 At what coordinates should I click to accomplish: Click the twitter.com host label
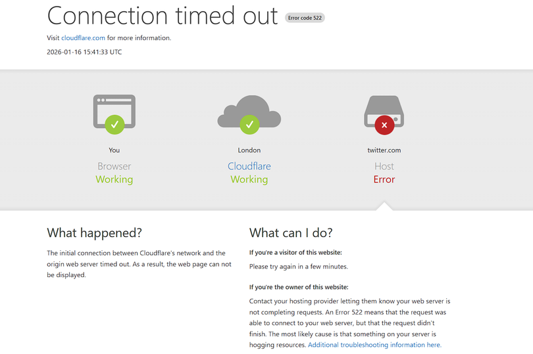click(384, 150)
